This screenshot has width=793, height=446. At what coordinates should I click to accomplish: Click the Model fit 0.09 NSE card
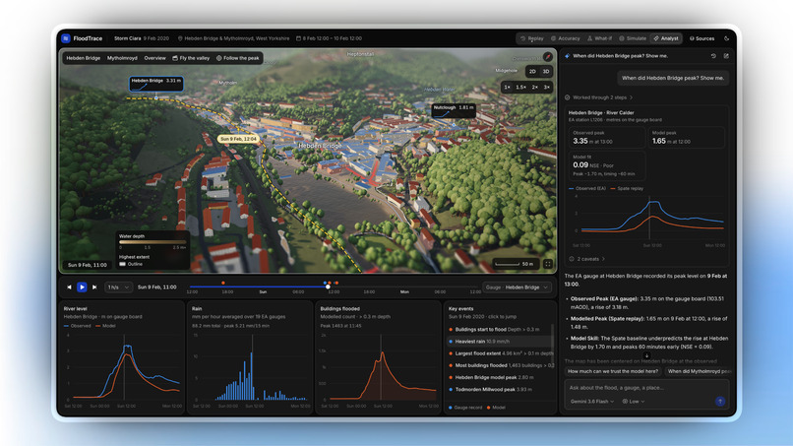coord(606,165)
